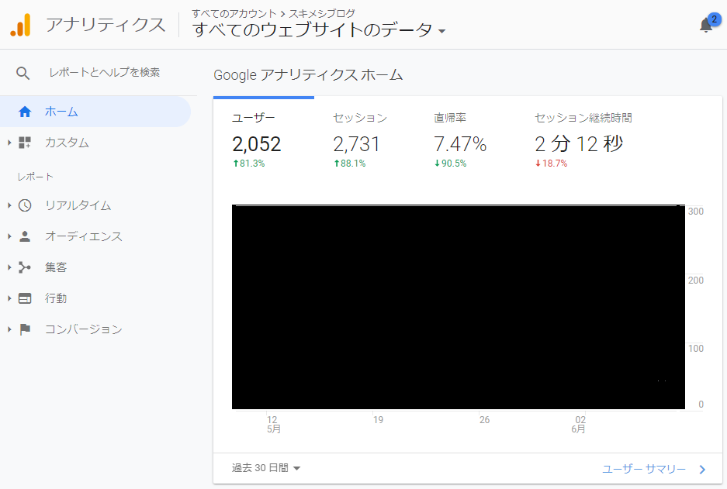Open the 過去 30 日間 date range dropdown
727x489 pixels.
(x=266, y=468)
